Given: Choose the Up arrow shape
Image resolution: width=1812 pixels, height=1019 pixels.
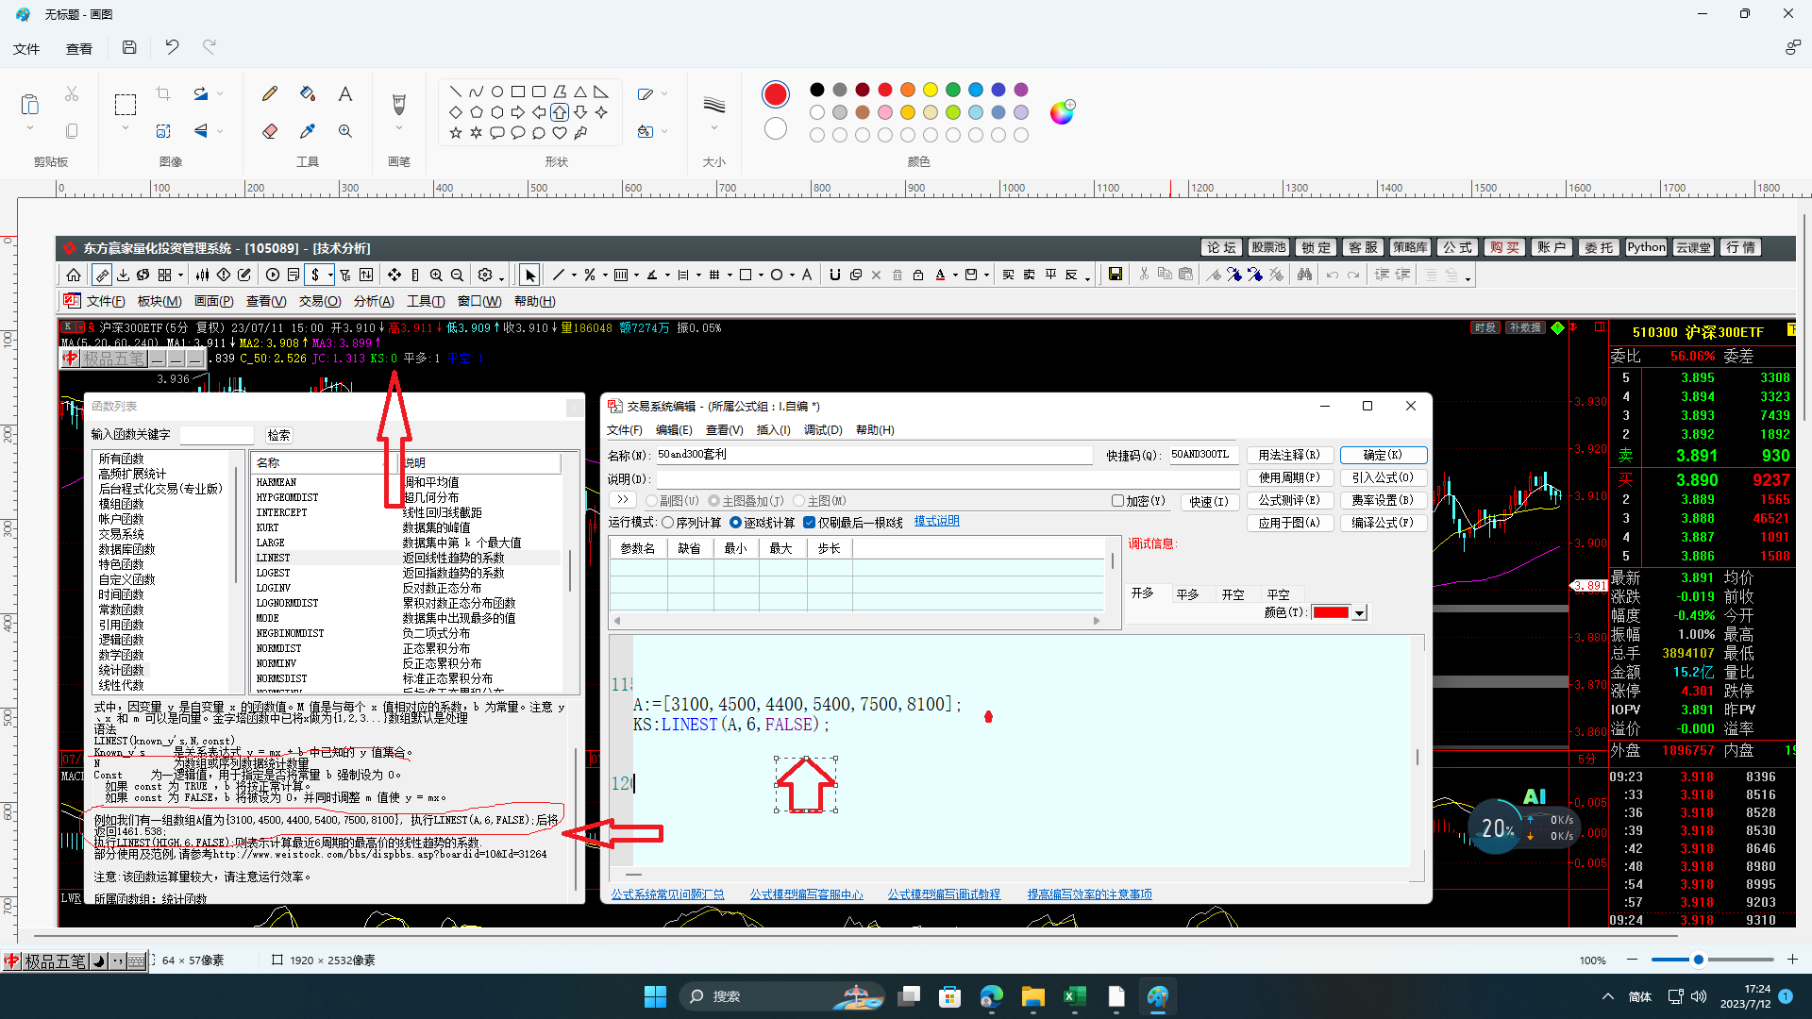Looking at the screenshot, I should click(x=560, y=112).
